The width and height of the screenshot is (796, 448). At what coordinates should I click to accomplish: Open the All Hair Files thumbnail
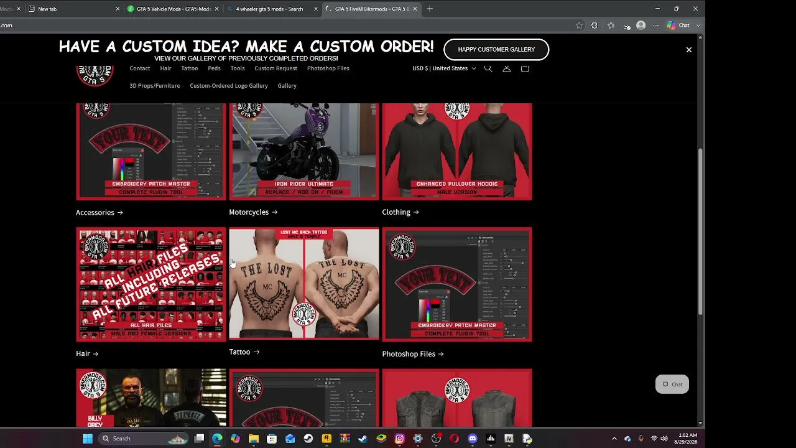(151, 285)
